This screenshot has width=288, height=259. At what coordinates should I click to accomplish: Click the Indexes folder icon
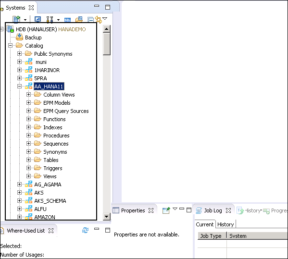[x=38, y=127]
